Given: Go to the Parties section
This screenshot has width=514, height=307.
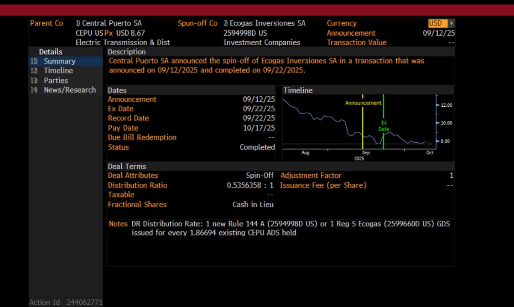Looking at the screenshot, I should click(x=56, y=80).
